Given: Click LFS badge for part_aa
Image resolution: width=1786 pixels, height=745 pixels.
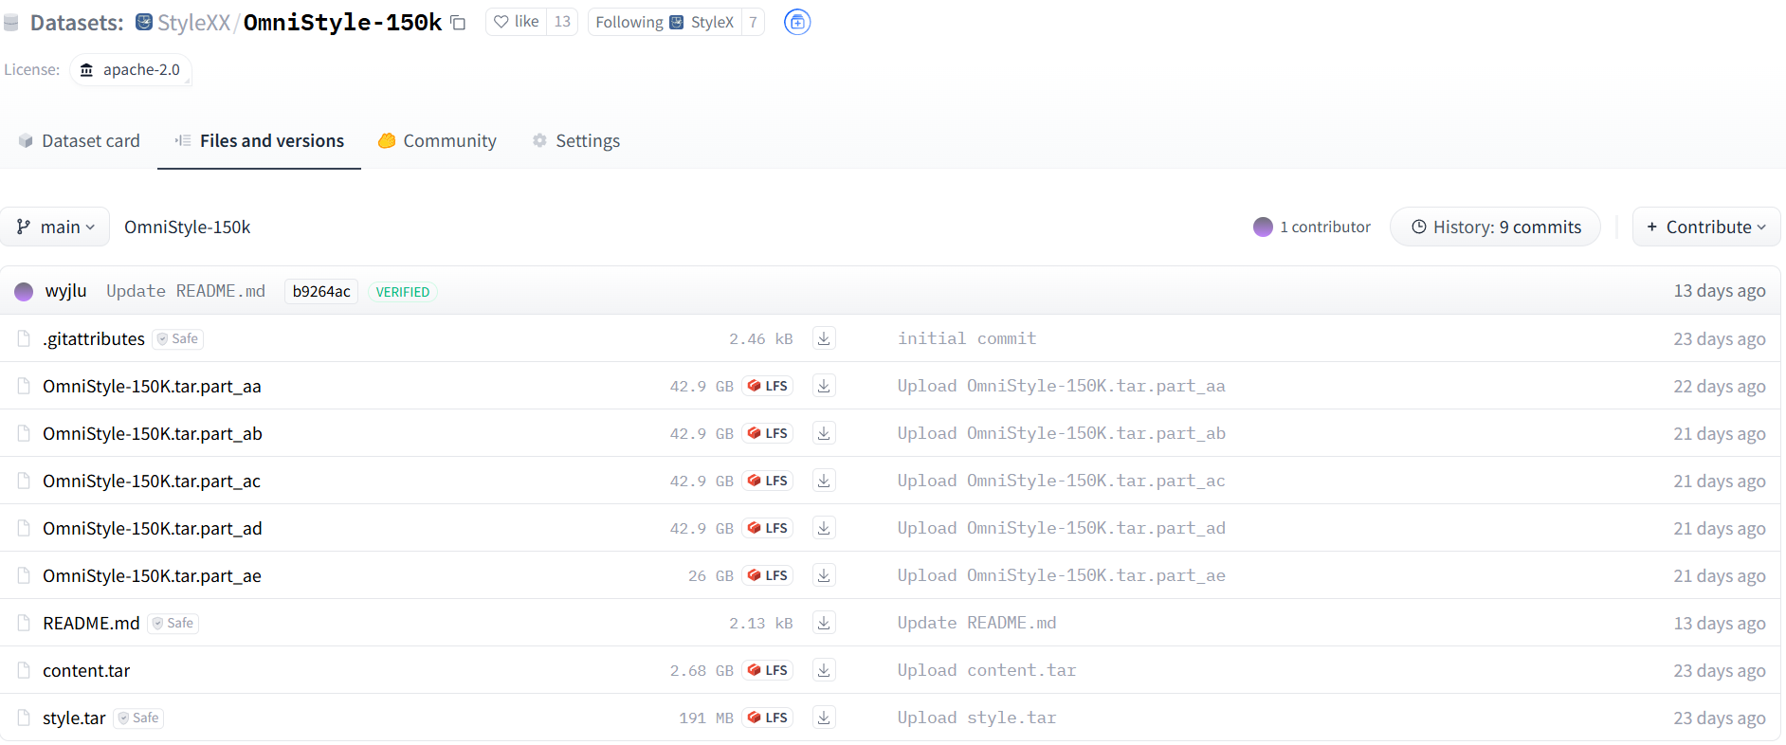Looking at the screenshot, I should click(x=767, y=386).
